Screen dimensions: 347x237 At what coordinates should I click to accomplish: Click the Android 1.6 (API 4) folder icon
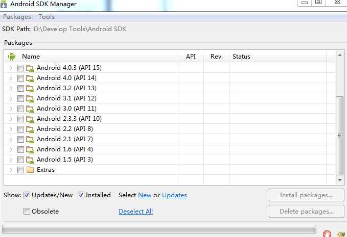(30, 149)
